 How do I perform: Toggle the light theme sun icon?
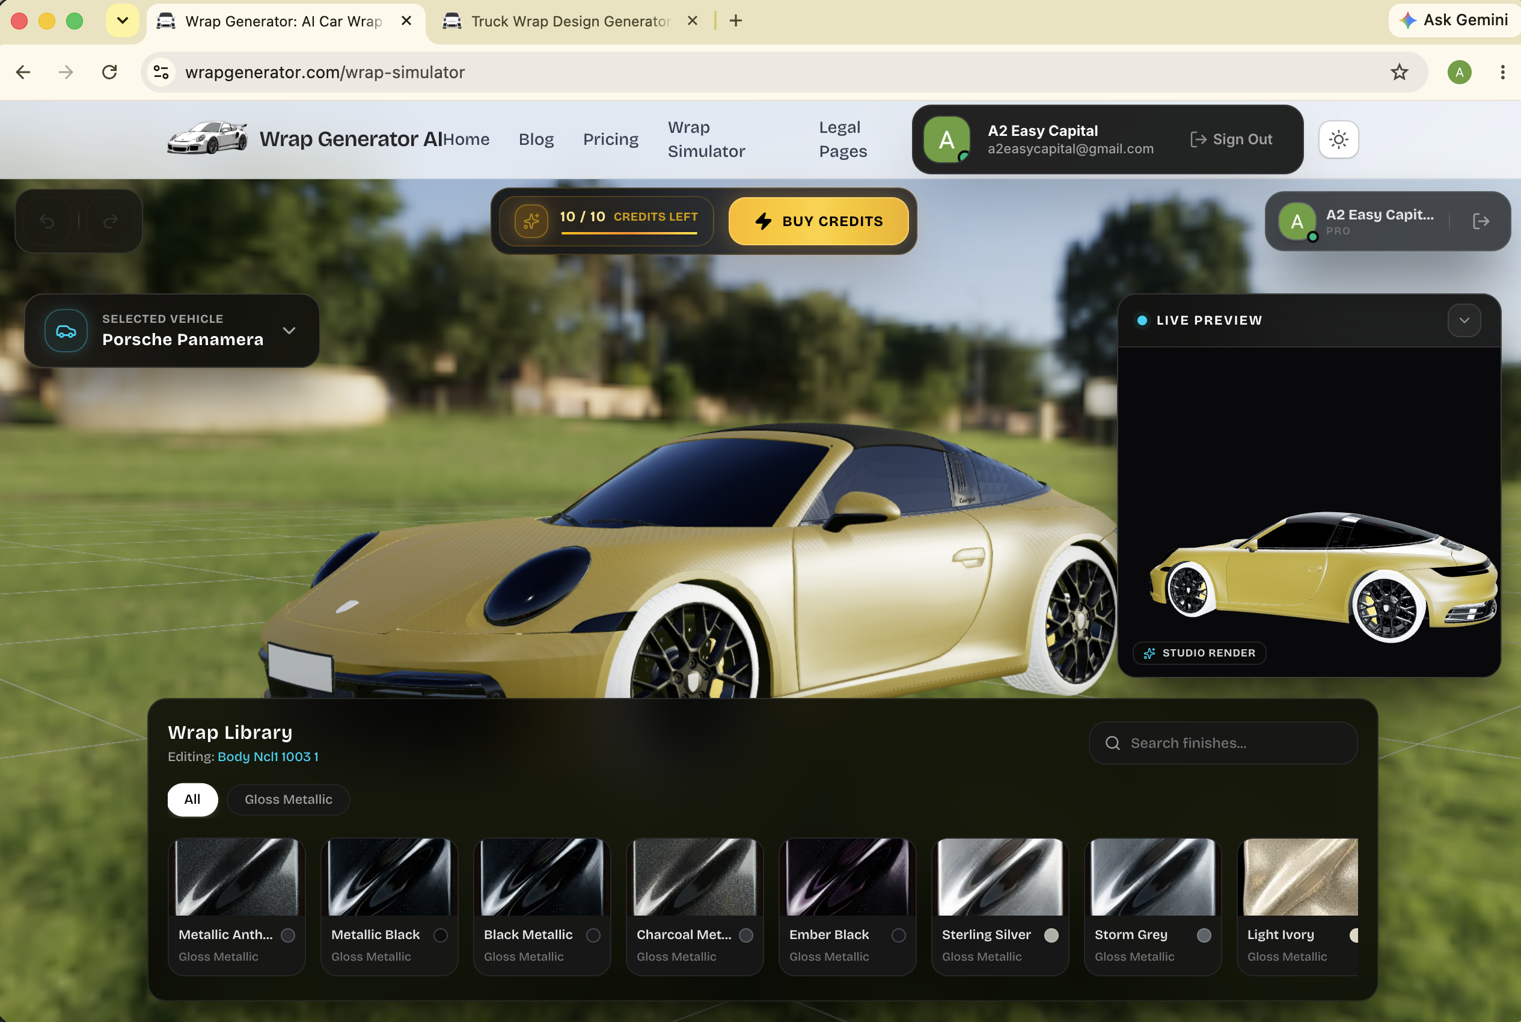click(x=1338, y=139)
